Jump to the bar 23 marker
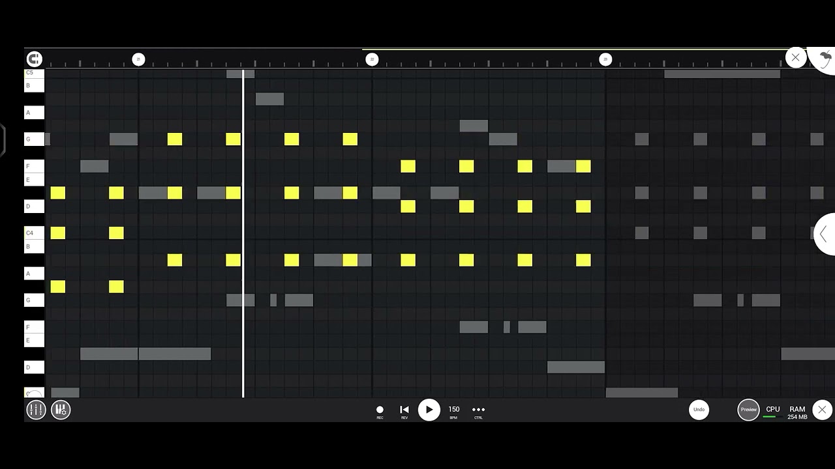This screenshot has height=469, width=835. [x=605, y=59]
